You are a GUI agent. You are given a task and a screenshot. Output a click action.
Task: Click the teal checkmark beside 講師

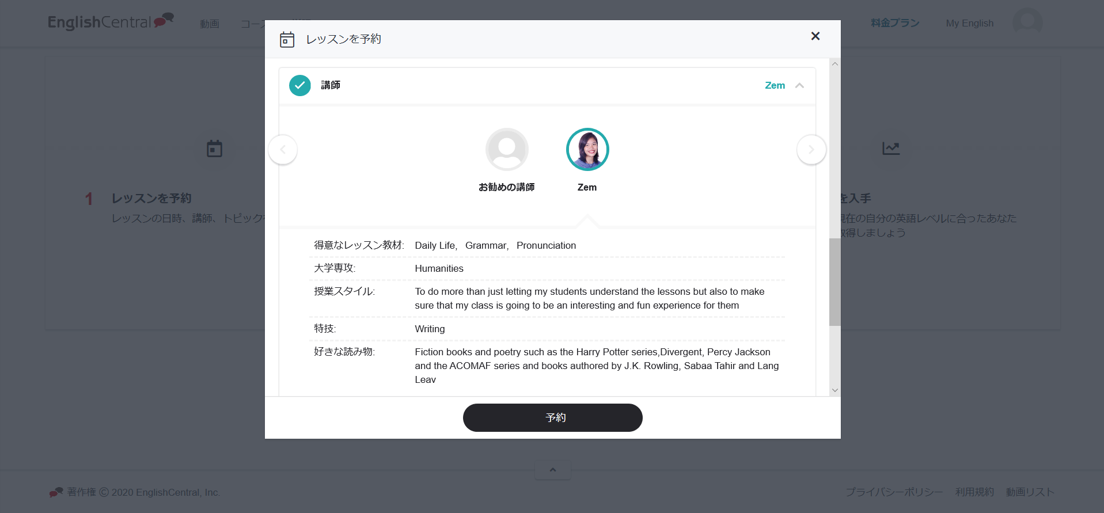click(x=299, y=86)
